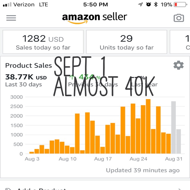Open the Units today so far card
This screenshot has width=190, height=190.
tap(126, 42)
